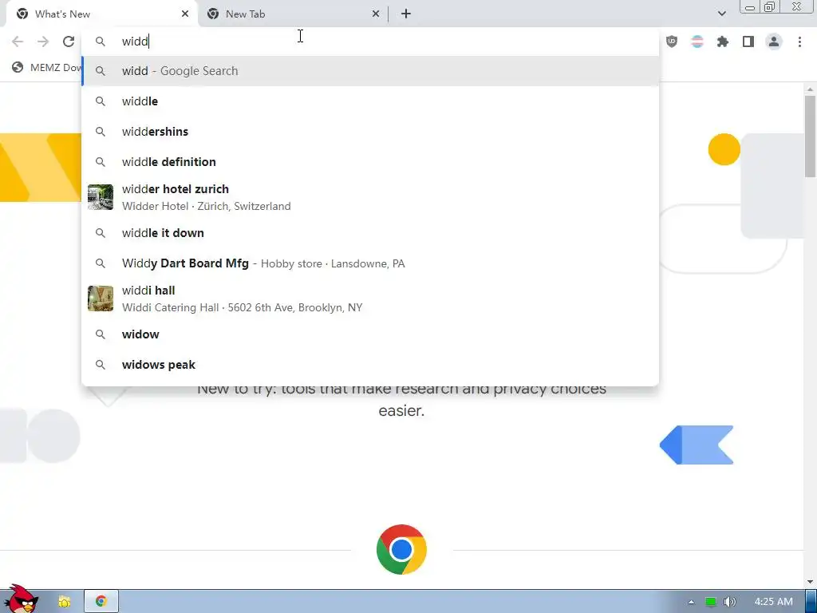Click the Show desktop taskbar strip
This screenshot has width=817, height=613.
pos(811,602)
